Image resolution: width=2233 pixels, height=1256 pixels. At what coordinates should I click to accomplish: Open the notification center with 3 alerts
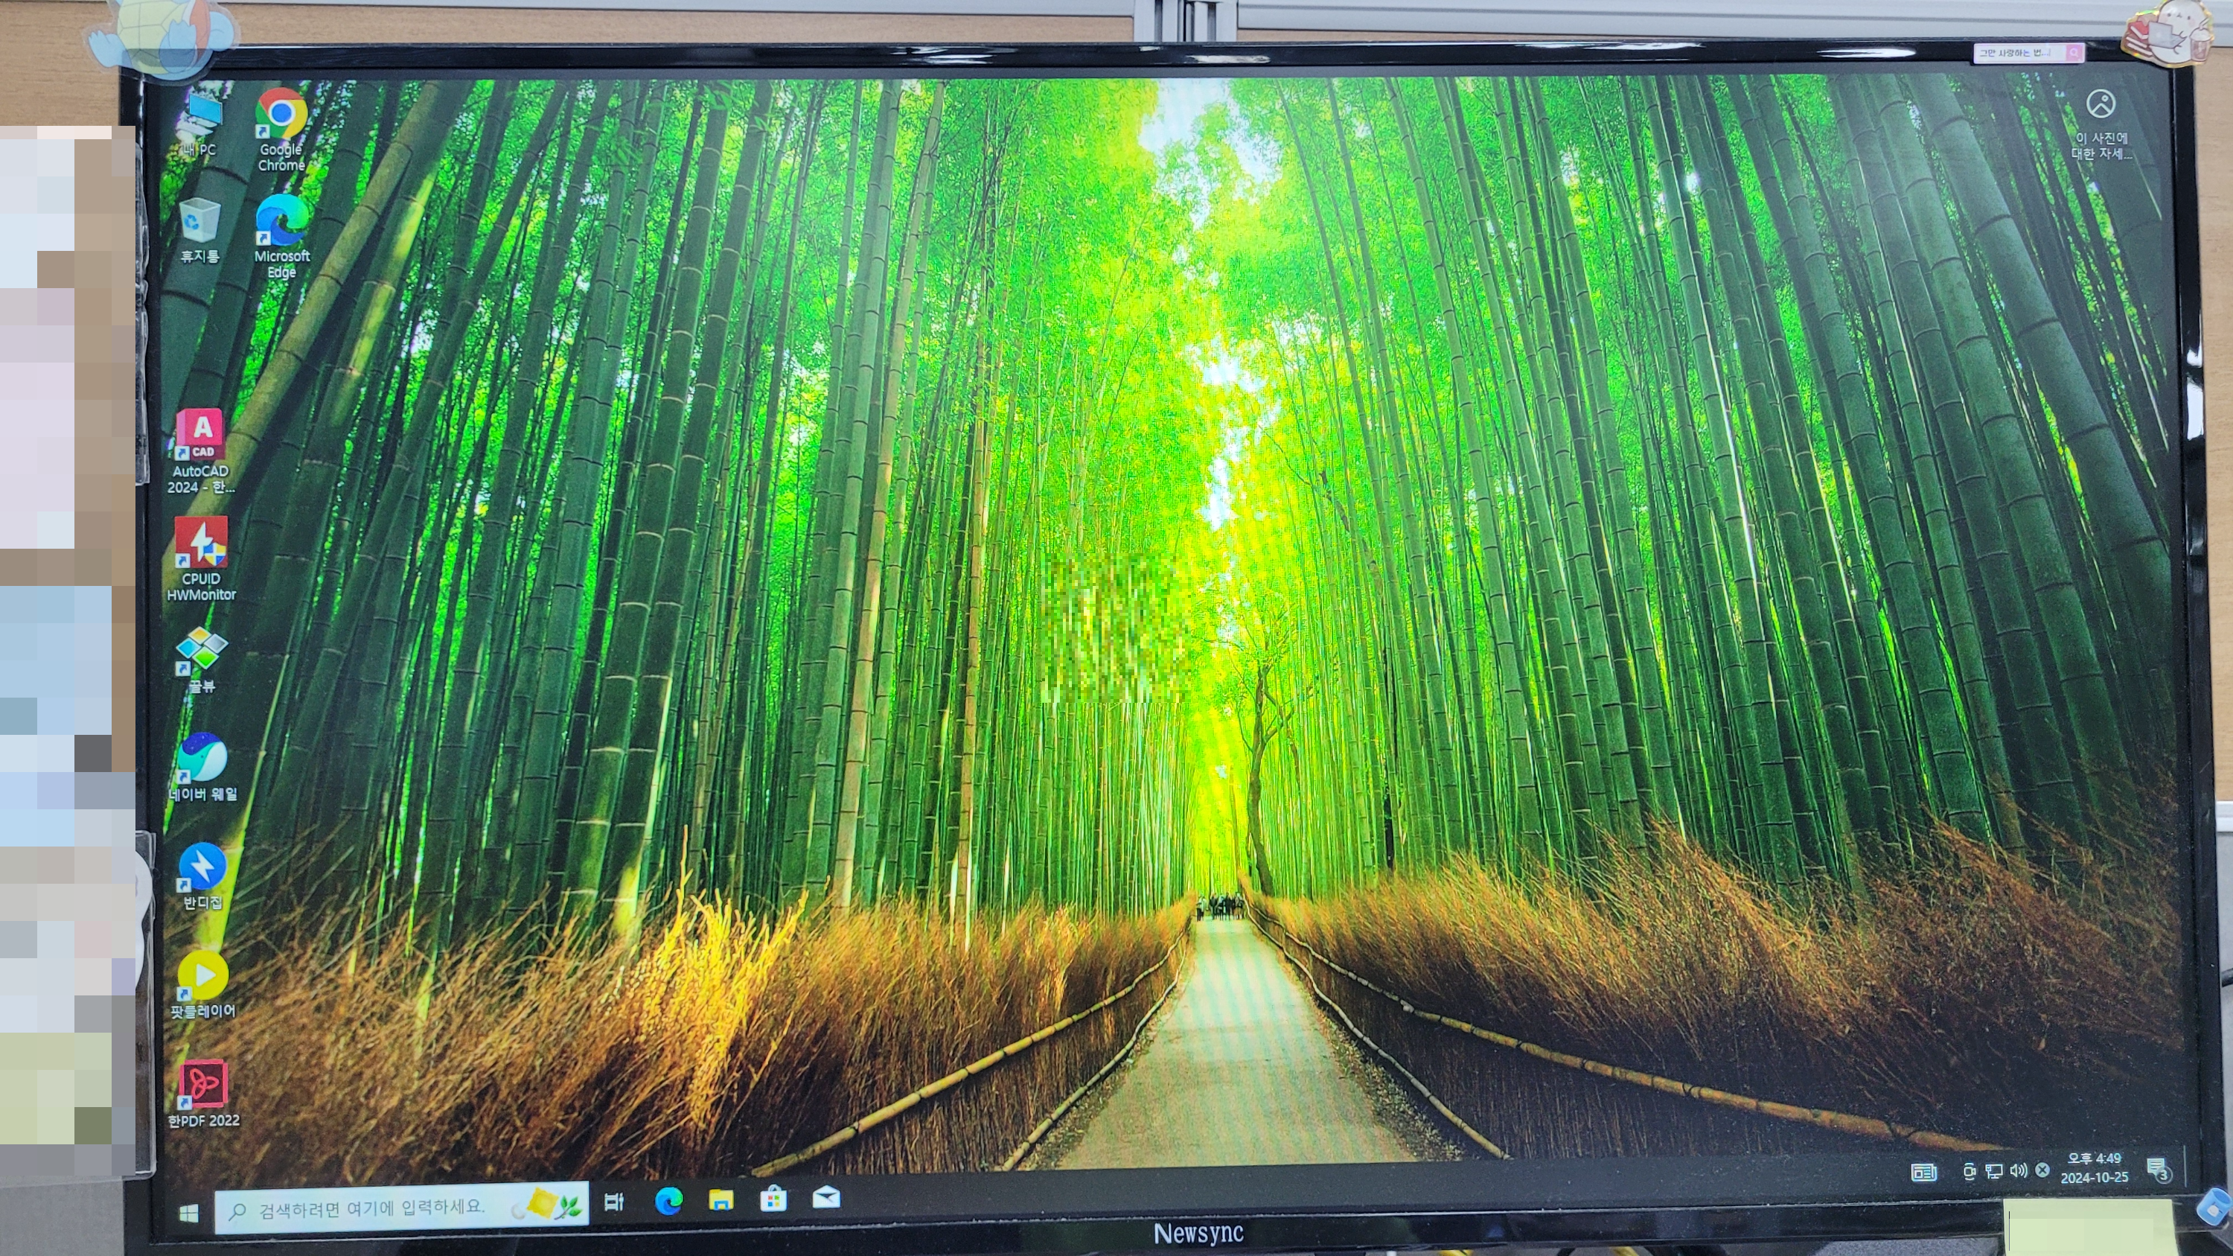[x=2158, y=1170]
